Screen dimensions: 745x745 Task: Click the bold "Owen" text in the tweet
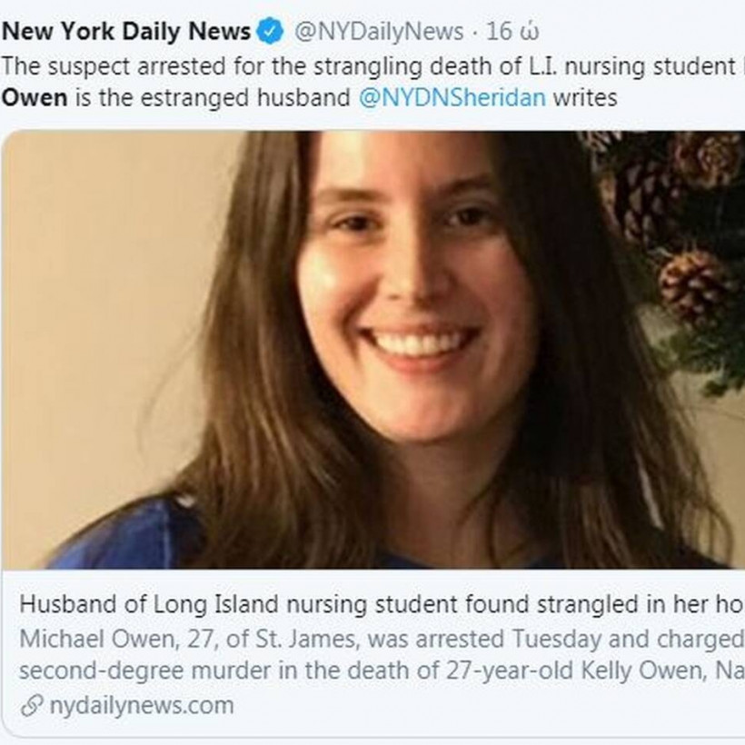coord(35,97)
